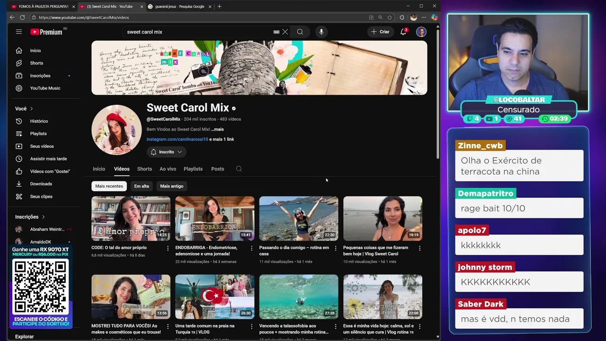
Task: Search within the channel using magnifier
Action: (239, 169)
